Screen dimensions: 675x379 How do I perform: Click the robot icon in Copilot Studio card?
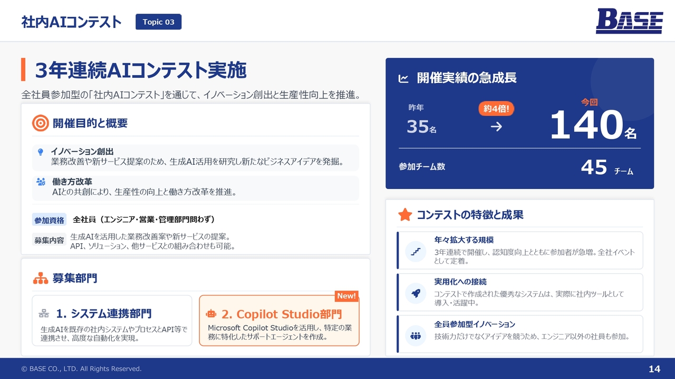(211, 314)
